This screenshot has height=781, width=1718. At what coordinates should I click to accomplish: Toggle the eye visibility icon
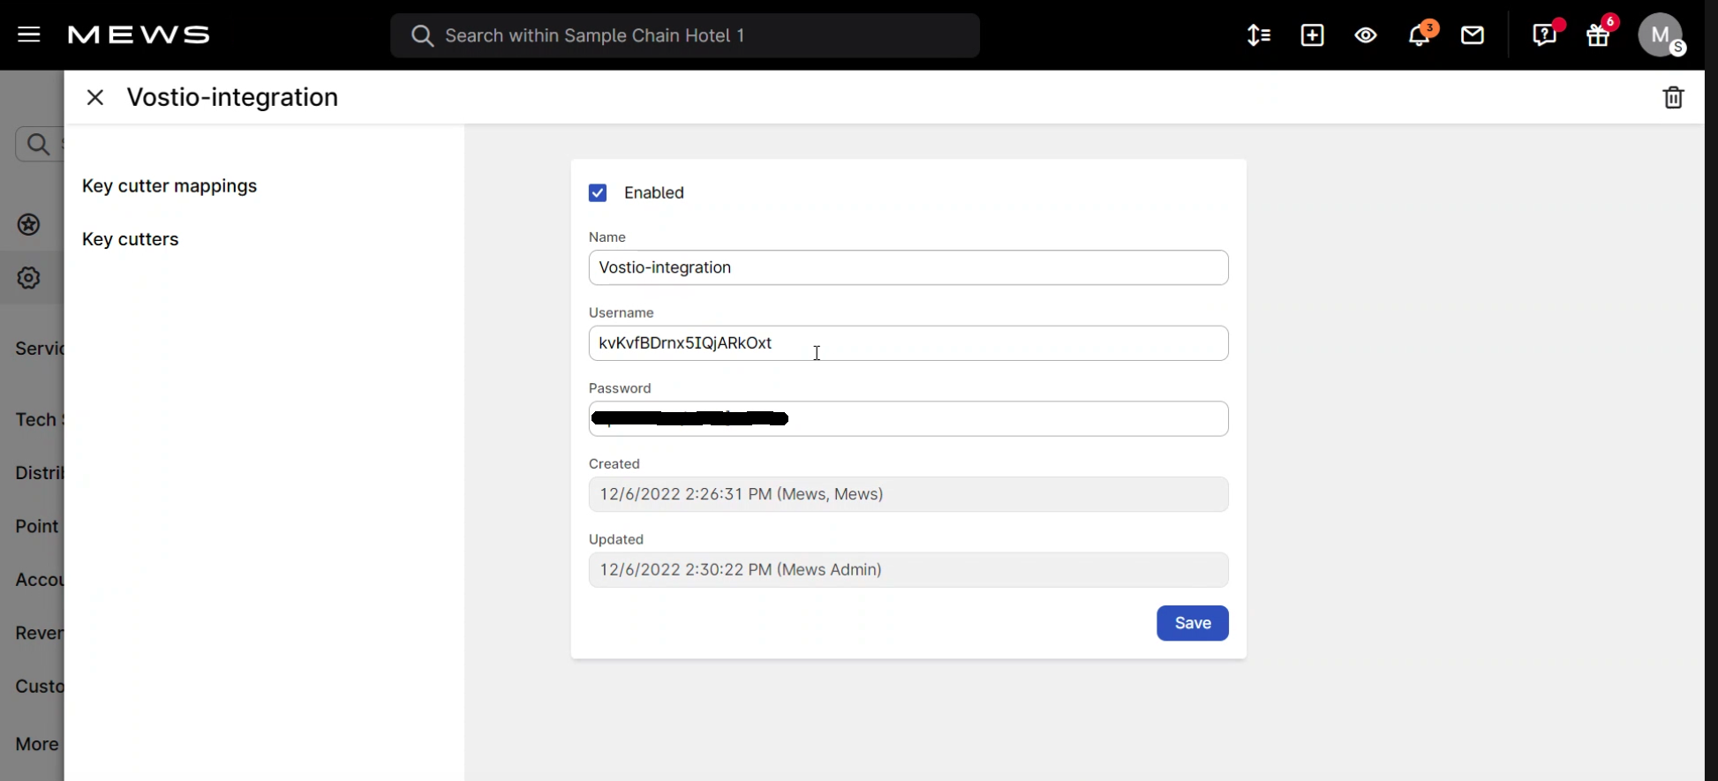coord(1366,35)
